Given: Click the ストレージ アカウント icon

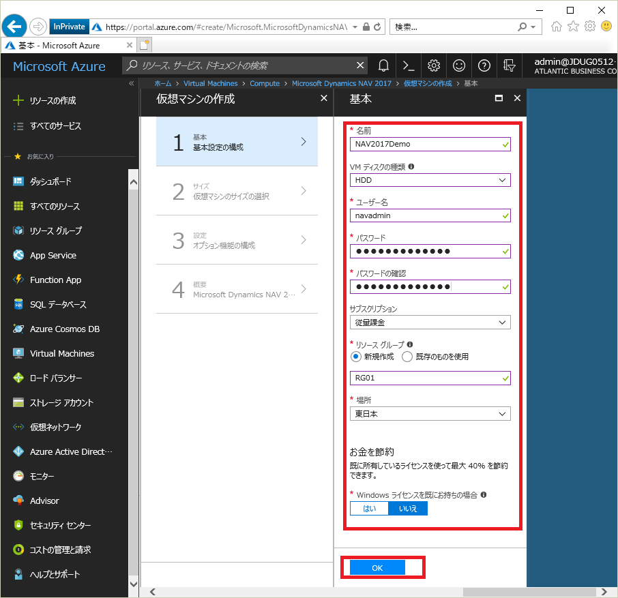Looking at the screenshot, I should click(18, 402).
